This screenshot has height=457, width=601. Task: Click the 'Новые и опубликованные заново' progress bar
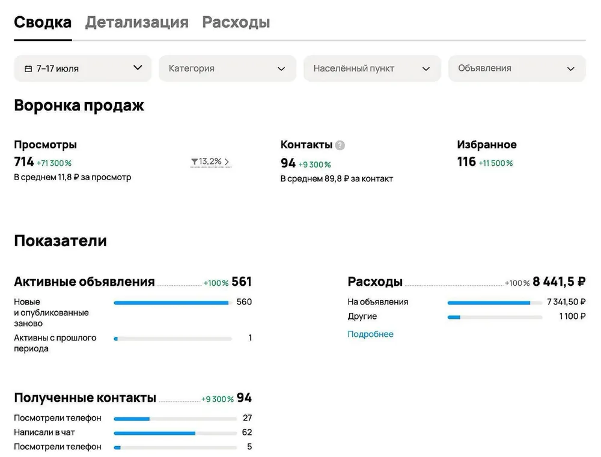pyautogui.click(x=173, y=303)
